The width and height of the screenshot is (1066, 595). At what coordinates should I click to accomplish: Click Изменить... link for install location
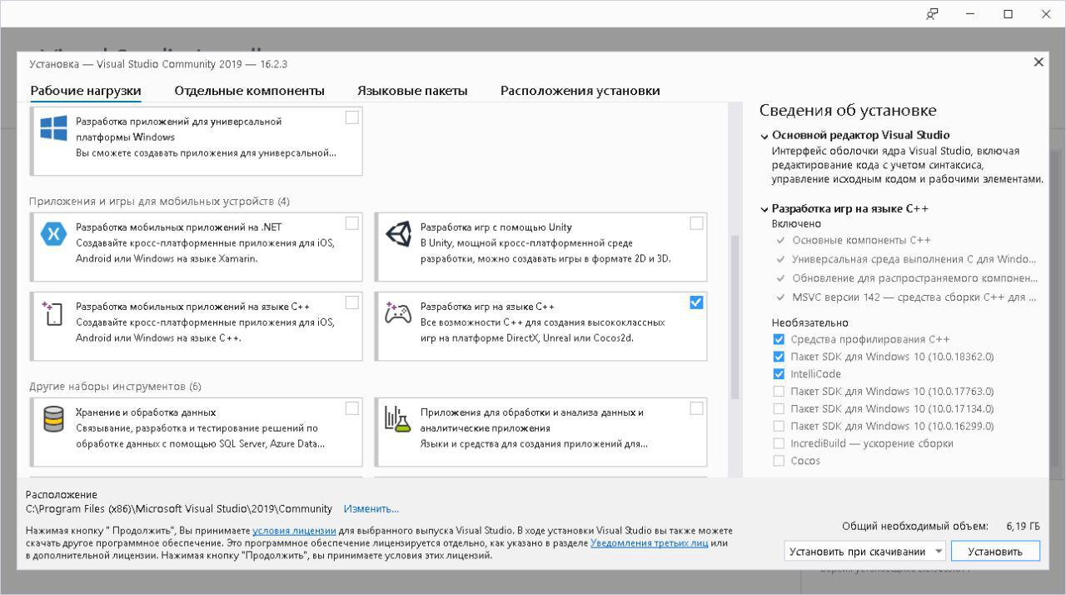(371, 509)
